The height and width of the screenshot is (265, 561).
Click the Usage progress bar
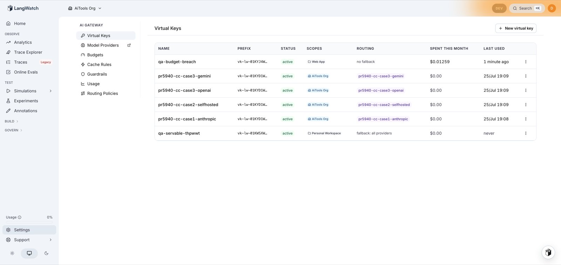[29, 222]
